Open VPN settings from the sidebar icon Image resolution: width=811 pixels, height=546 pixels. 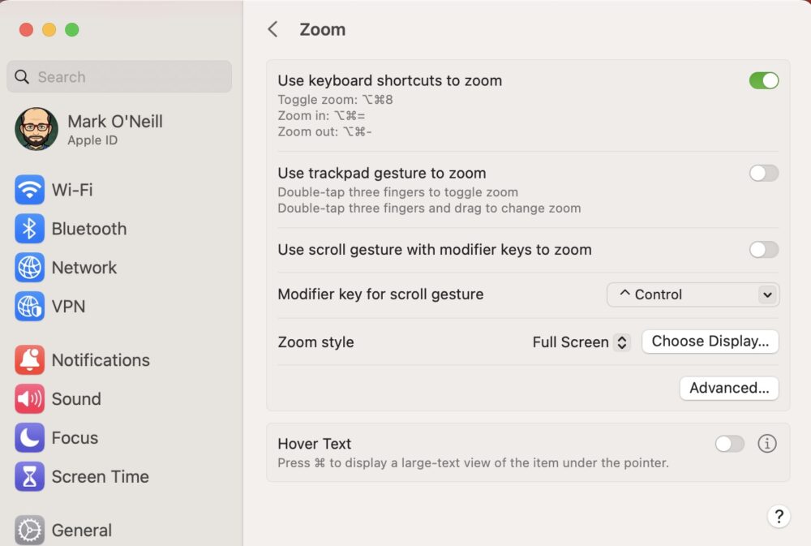pos(29,307)
